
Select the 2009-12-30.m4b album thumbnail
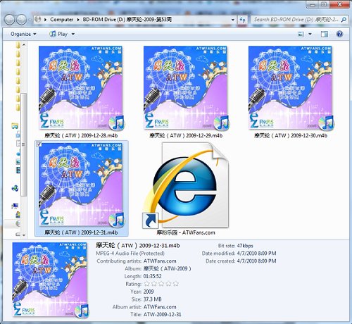click(291, 87)
